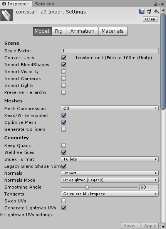
Task: Switch to the Rig tab
Action: [59, 31]
